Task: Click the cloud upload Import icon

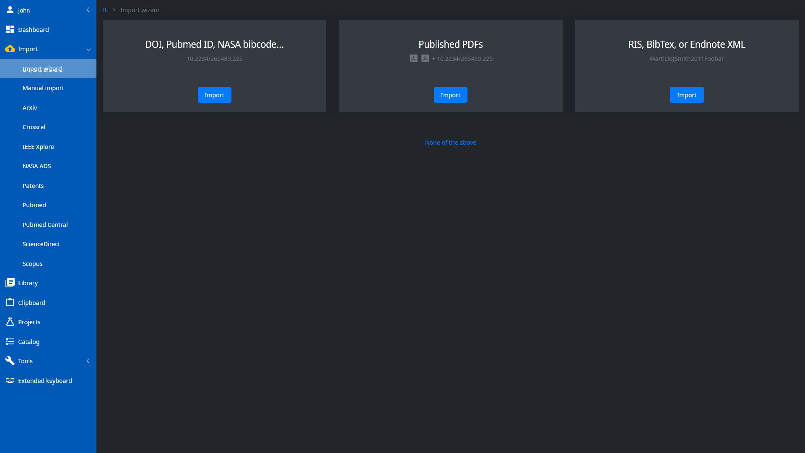Action: pos(10,49)
